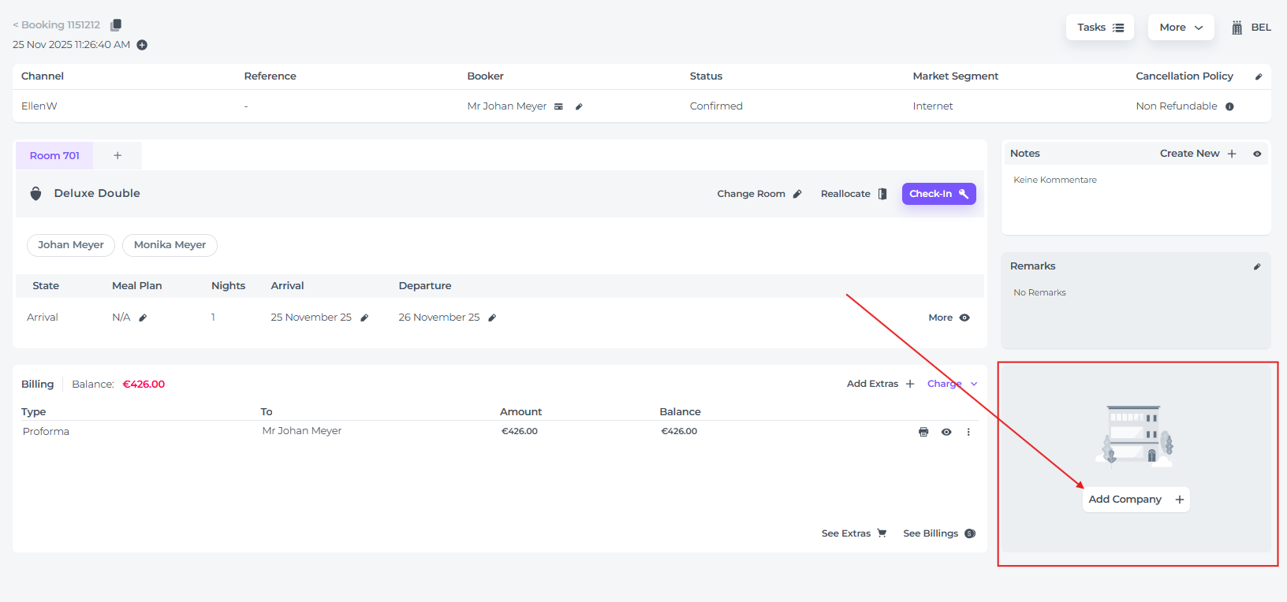The image size is (1287, 602).
Task: Edit booker Johan Meyer with pencil icon
Action: [x=579, y=106]
